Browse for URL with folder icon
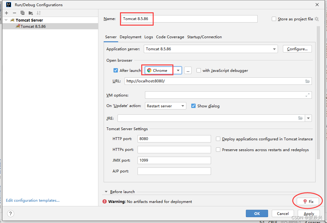The width and height of the screenshot is (327, 223). [307, 81]
